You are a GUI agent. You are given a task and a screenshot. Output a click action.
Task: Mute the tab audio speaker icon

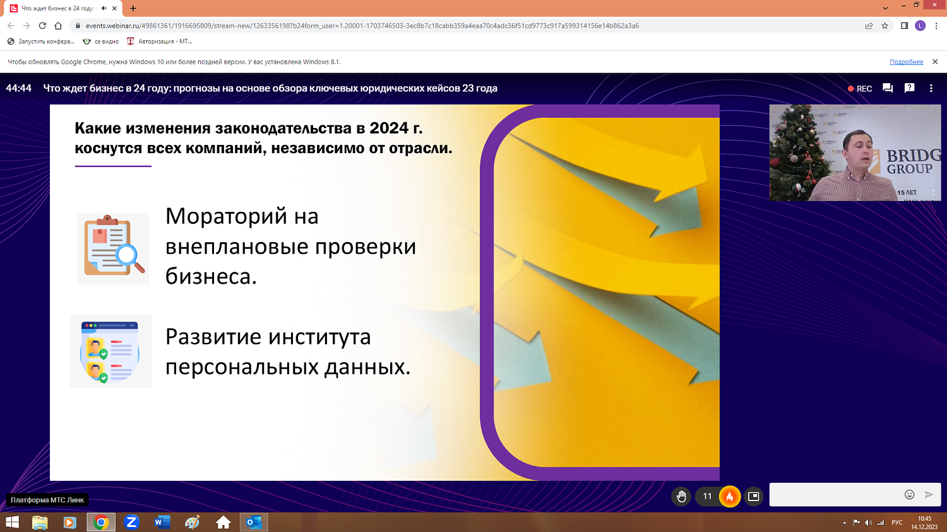[104, 8]
